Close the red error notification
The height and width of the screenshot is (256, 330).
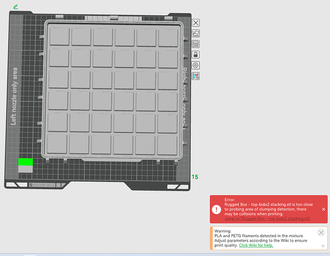pyautogui.click(x=323, y=209)
